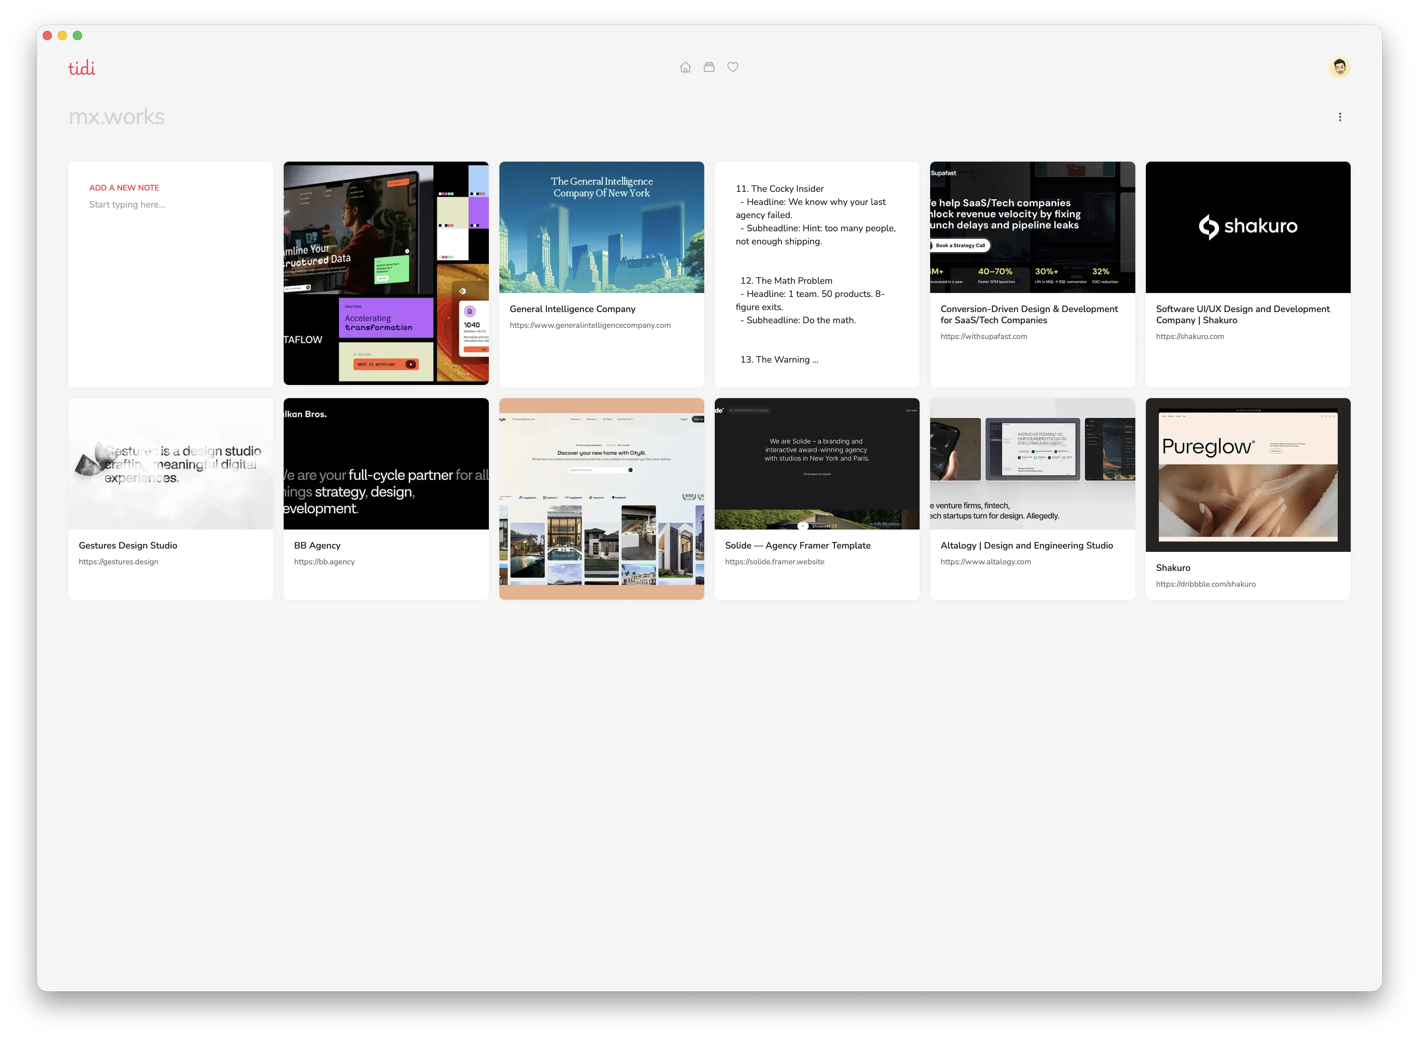Click the Start typing here note field

coord(127,204)
